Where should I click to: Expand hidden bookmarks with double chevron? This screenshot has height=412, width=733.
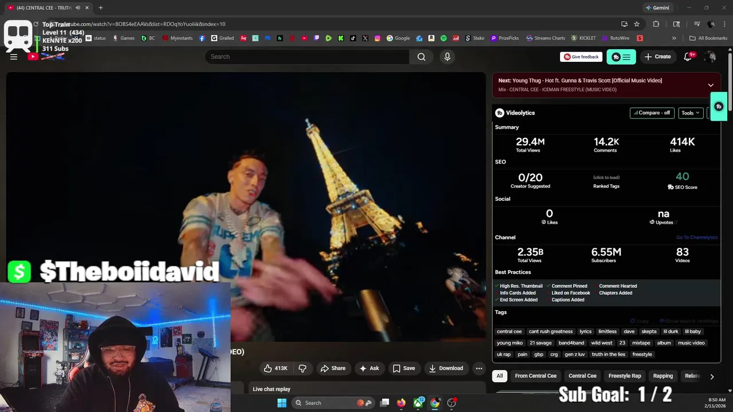pos(674,38)
